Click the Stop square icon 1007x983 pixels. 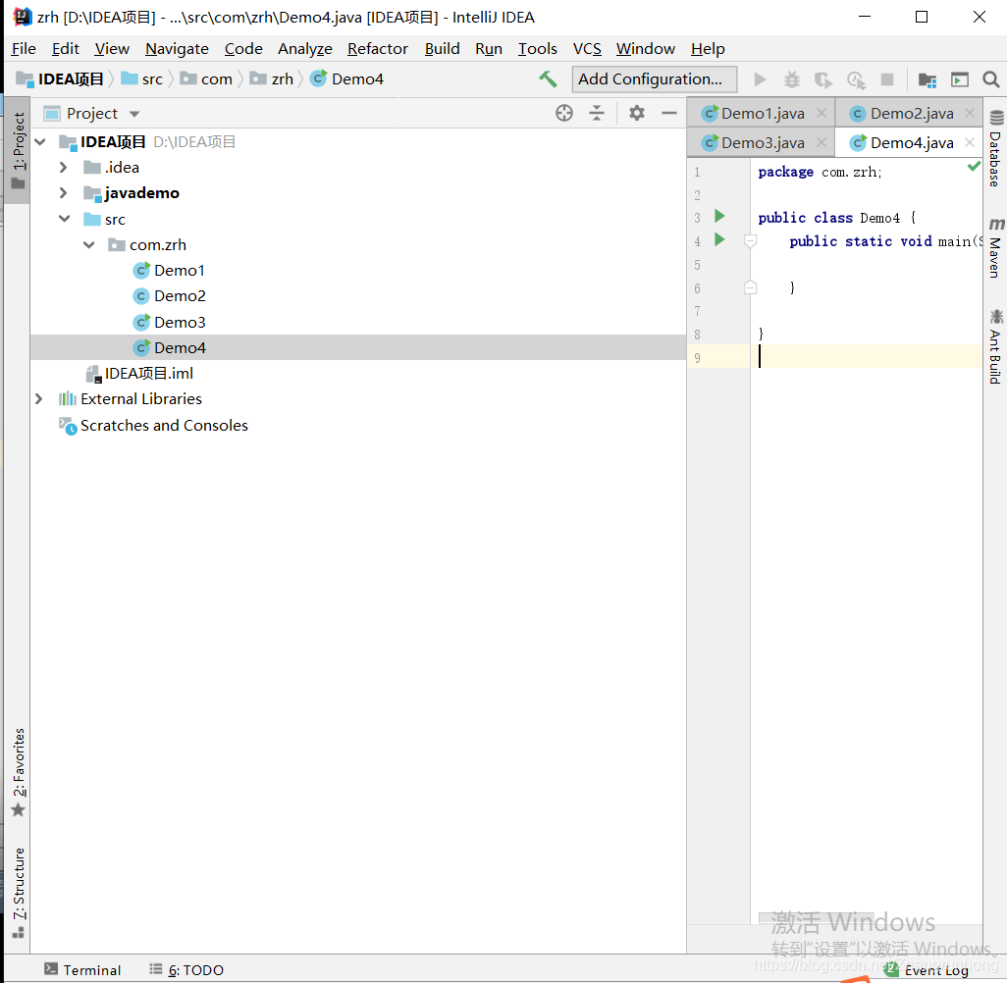[887, 79]
